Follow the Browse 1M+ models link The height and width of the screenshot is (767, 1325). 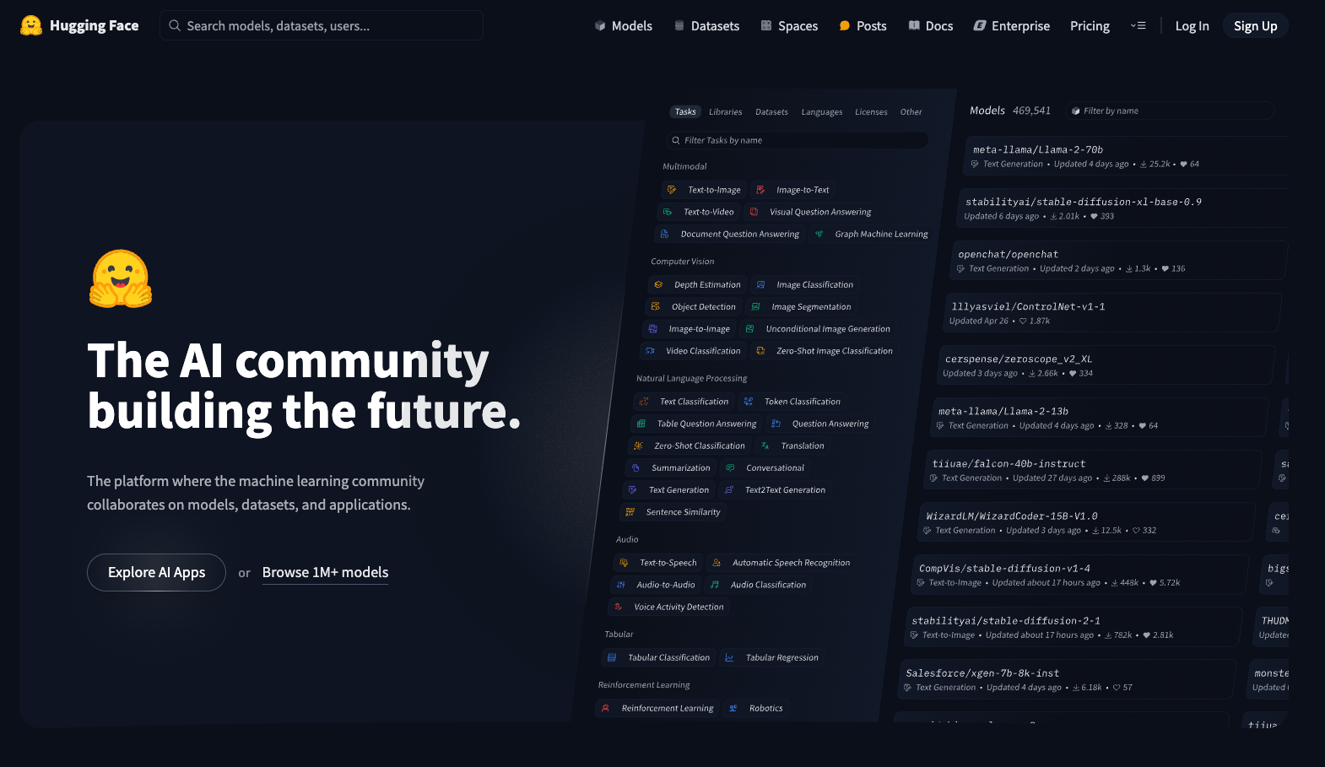click(x=325, y=572)
